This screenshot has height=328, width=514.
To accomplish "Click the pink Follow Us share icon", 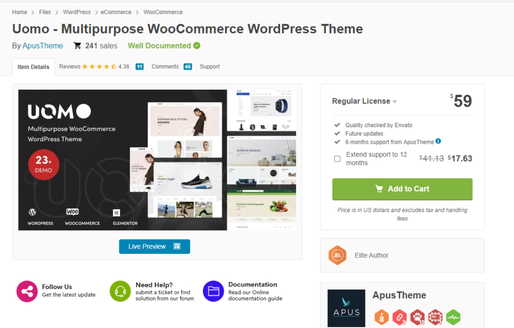I will coord(27,291).
